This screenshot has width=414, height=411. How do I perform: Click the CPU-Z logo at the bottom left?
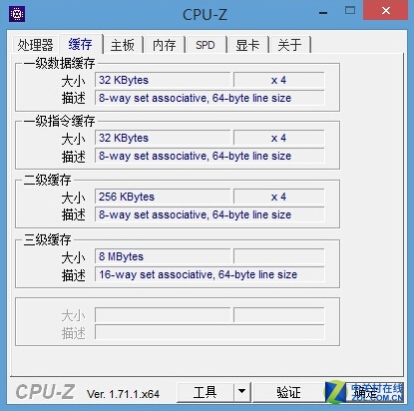(45, 392)
